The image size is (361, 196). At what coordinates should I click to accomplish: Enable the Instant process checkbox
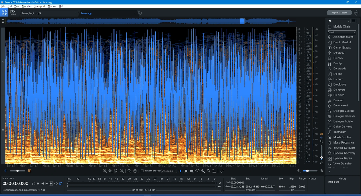click(x=142, y=171)
